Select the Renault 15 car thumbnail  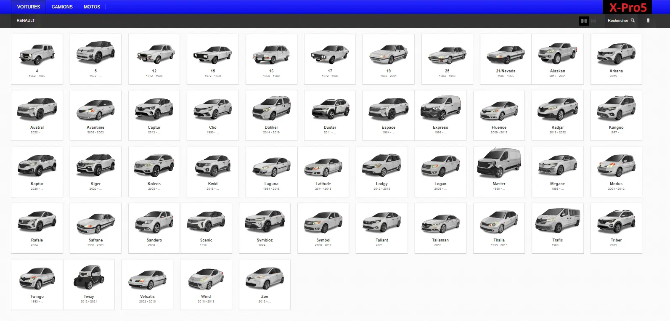(x=213, y=55)
